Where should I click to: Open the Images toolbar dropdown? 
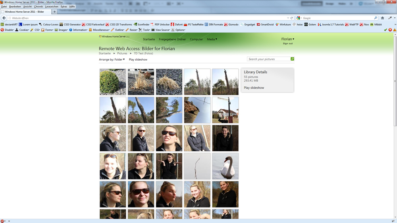point(61,30)
